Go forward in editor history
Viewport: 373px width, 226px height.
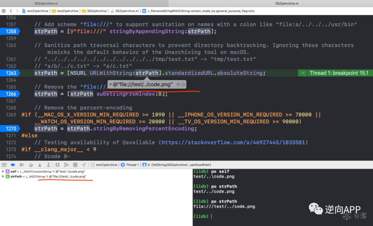pyautogui.click(x=17, y=11)
